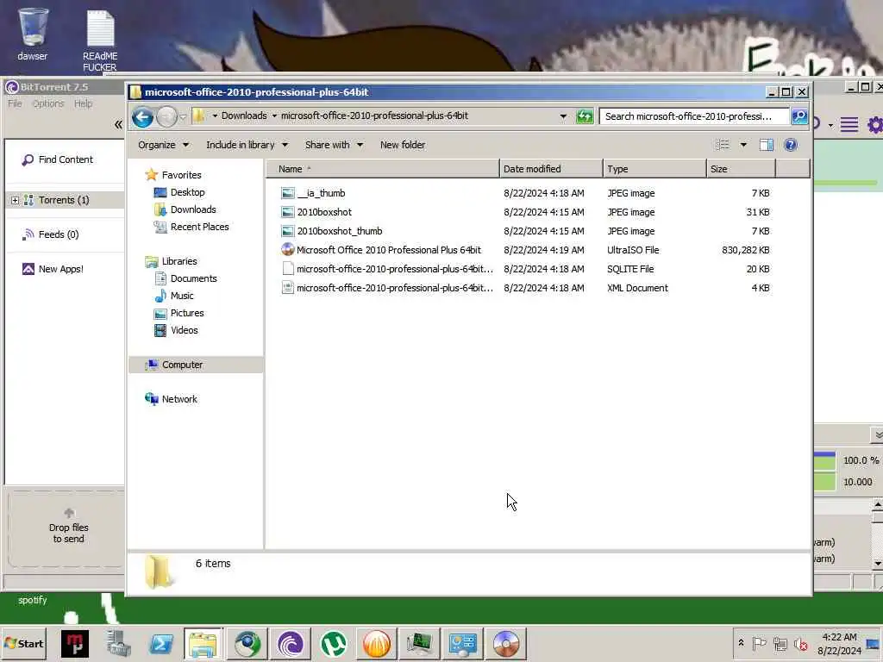Sort files by Type column
The width and height of the screenshot is (883, 662).
click(654, 169)
